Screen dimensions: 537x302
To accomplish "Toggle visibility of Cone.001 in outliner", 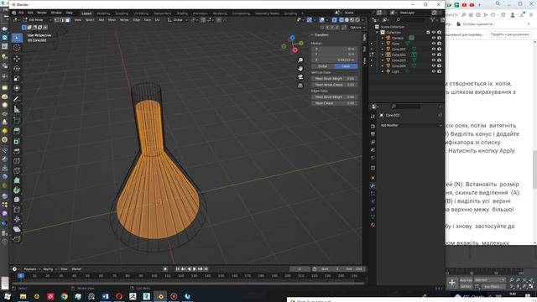I will point(433,49).
